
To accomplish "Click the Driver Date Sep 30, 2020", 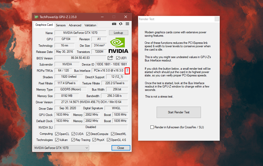I will (67, 108).
